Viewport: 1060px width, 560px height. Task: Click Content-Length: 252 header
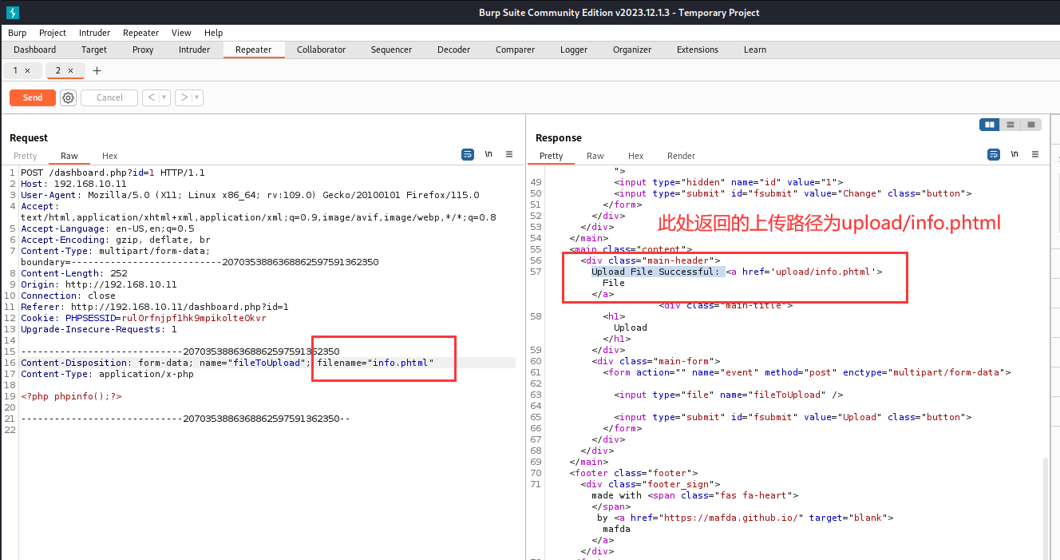(x=73, y=273)
